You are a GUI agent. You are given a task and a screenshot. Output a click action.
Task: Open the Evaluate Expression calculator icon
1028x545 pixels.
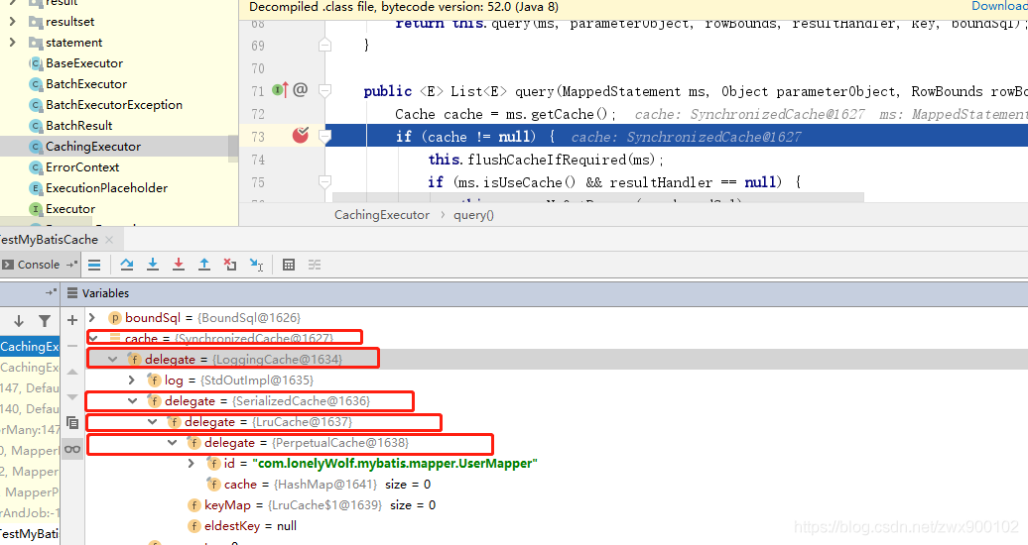click(x=289, y=265)
